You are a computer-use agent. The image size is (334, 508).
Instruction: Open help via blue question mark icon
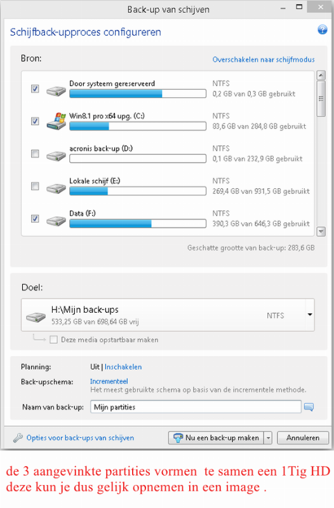[322, 29]
